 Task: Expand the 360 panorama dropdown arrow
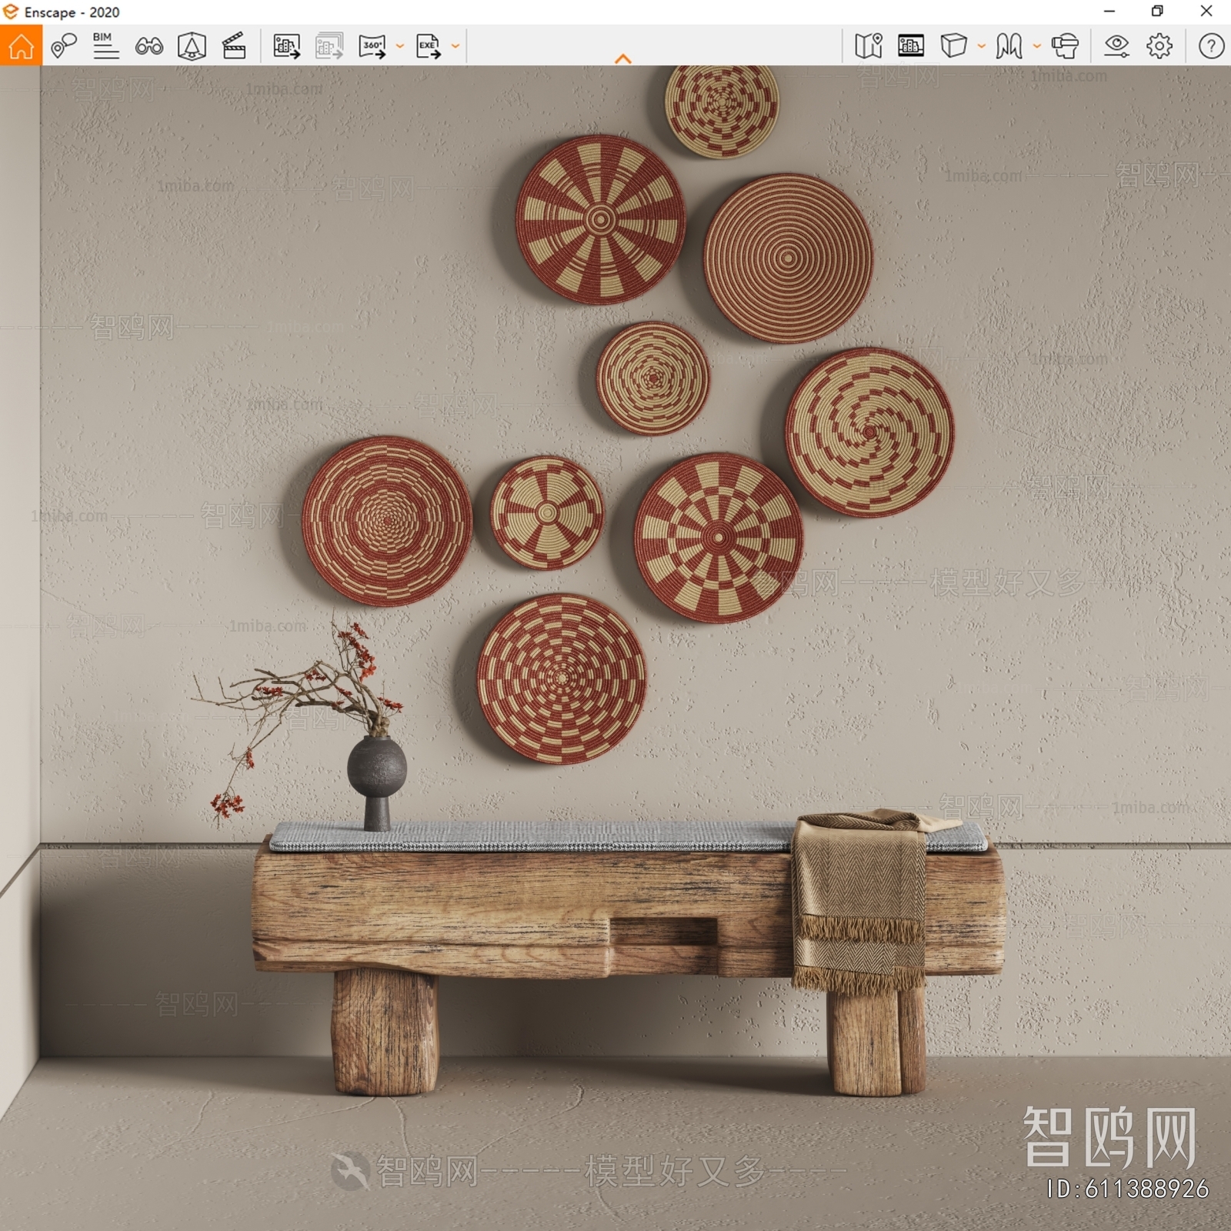(400, 47)
